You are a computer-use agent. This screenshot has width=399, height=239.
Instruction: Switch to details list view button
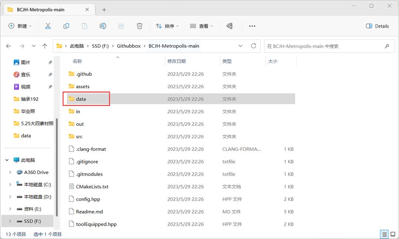coord(384,234)
